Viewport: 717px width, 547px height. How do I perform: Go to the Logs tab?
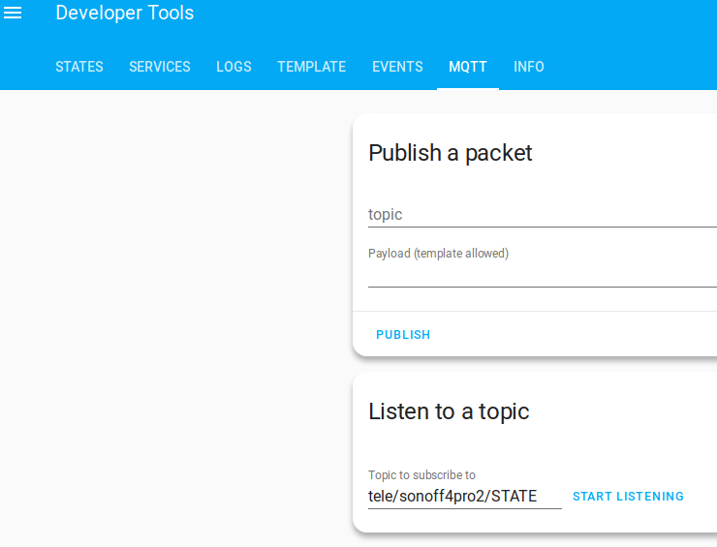point(234,67)
